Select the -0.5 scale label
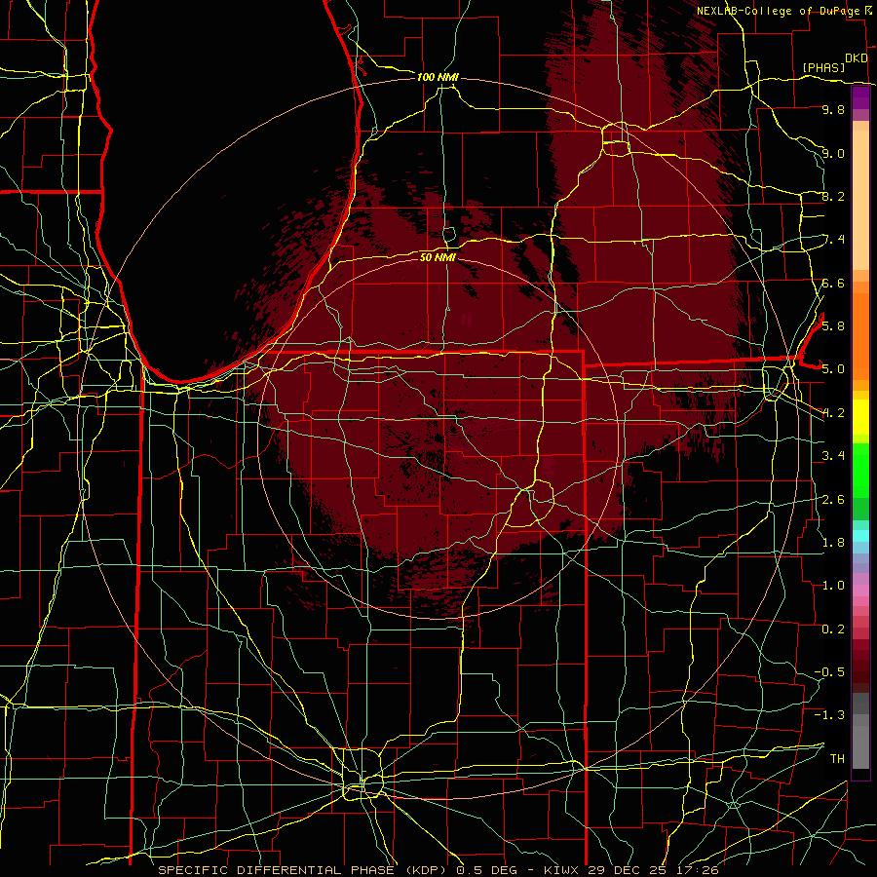 [x=829, y=671]
